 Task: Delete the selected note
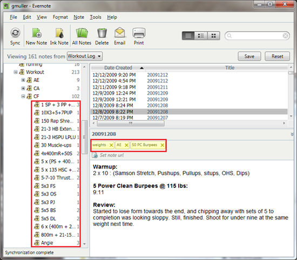click(102, 36)
